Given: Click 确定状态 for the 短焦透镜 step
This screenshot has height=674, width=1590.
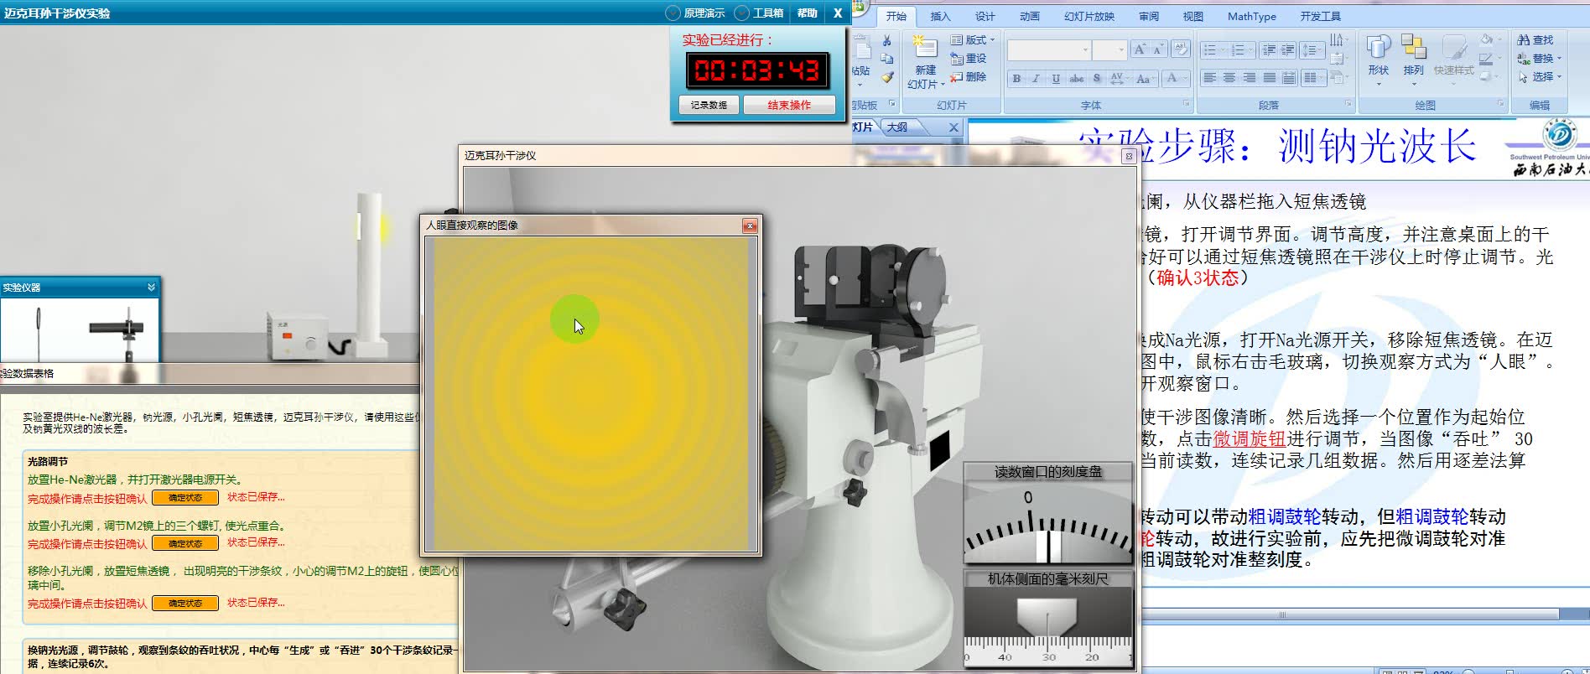Looking at the screenshot, I should (185, 604).
